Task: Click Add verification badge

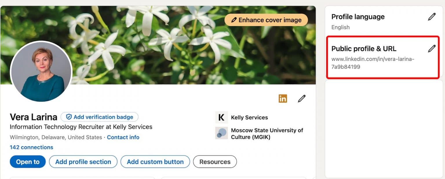Action: coord(100,117)
